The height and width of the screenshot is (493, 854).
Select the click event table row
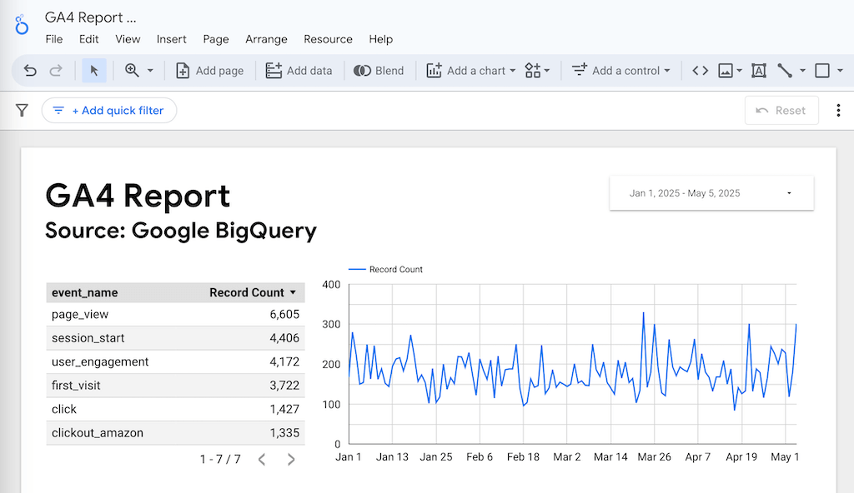click(175, 409)
